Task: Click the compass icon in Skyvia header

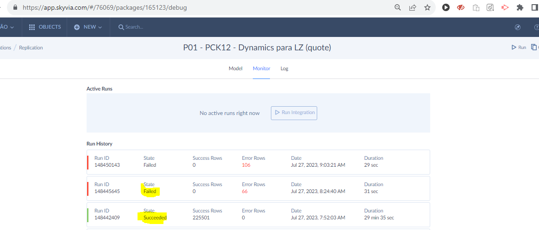Action: [x=518, y=27]
